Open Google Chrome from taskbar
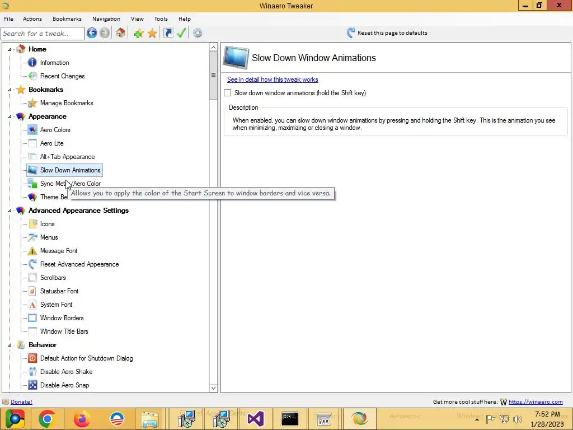This screenshot has height=430, width=573. [47, 419]
